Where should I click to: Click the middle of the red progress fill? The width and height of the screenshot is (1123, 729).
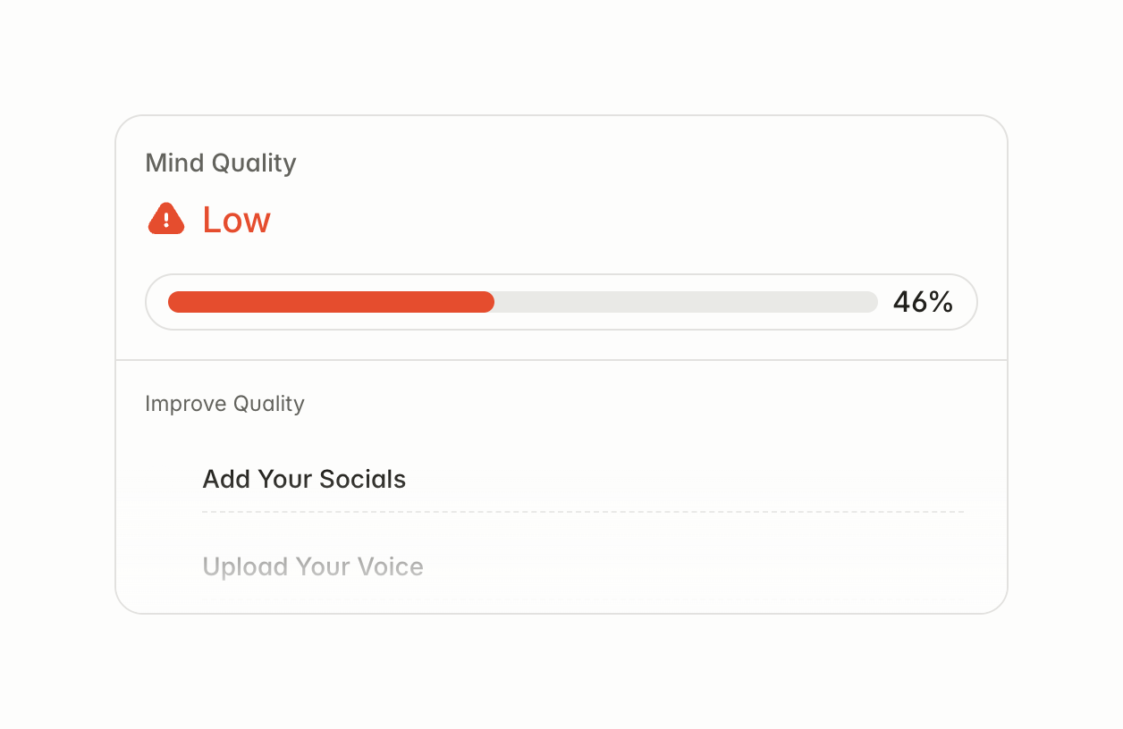pyautogui.click(x=331, y=302)
